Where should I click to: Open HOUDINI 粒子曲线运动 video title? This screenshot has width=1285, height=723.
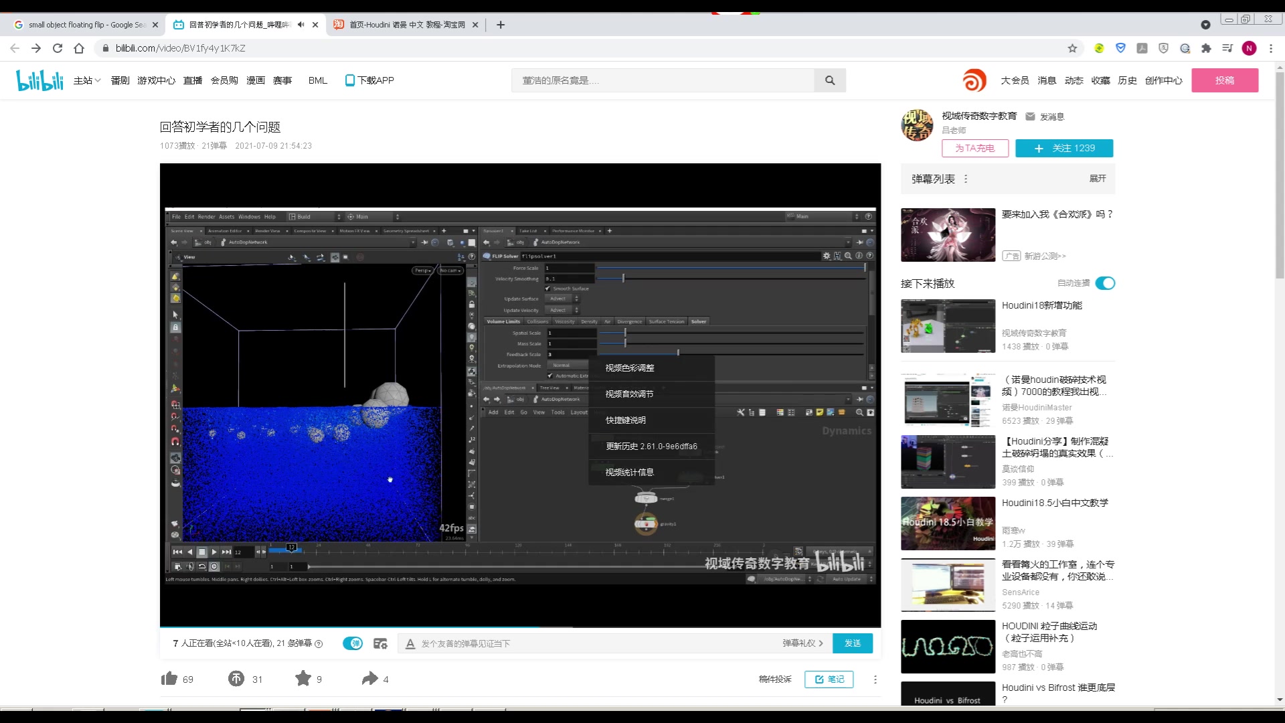pyautogui.click(x=1049, y=632)
